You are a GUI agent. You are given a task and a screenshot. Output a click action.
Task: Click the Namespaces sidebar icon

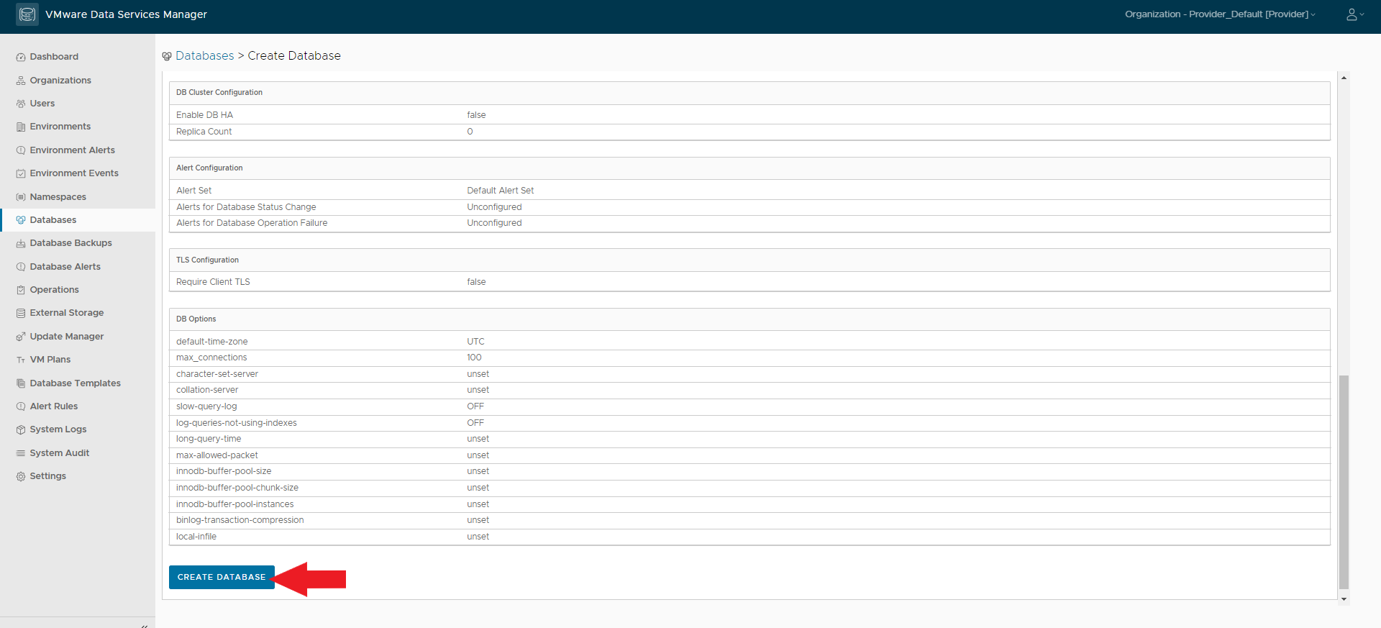[x=21, y=197]
